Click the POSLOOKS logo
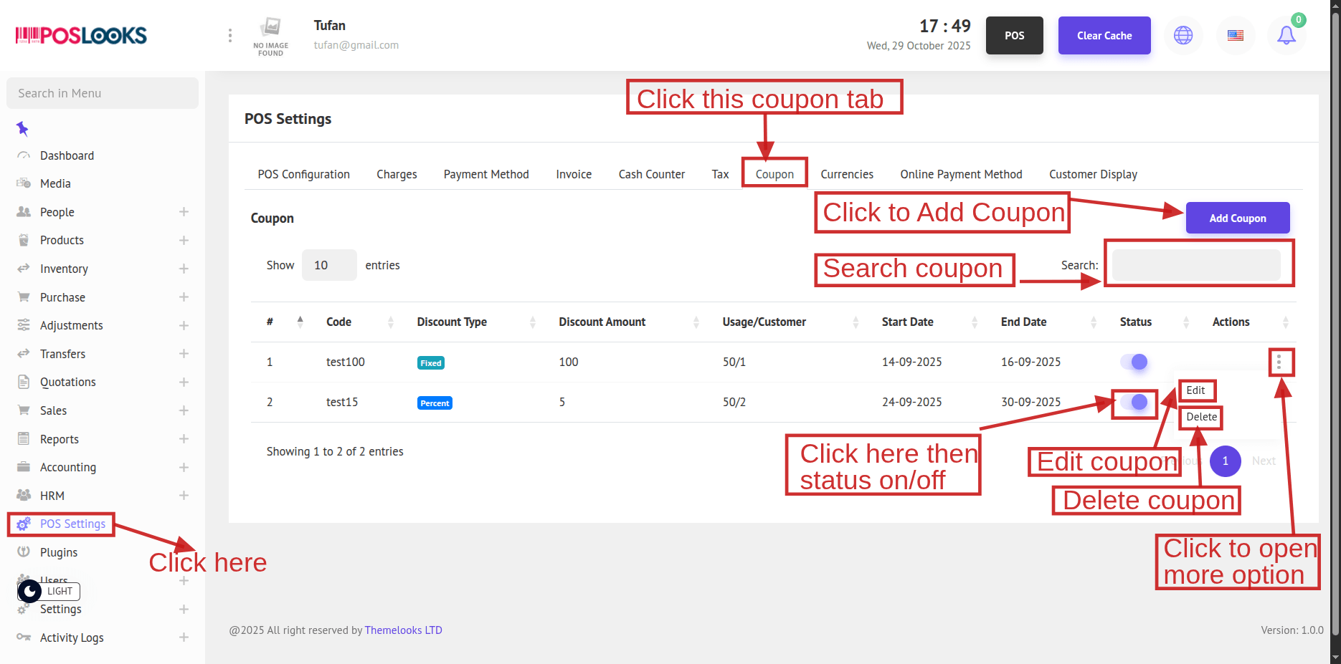 pos(81,35)
